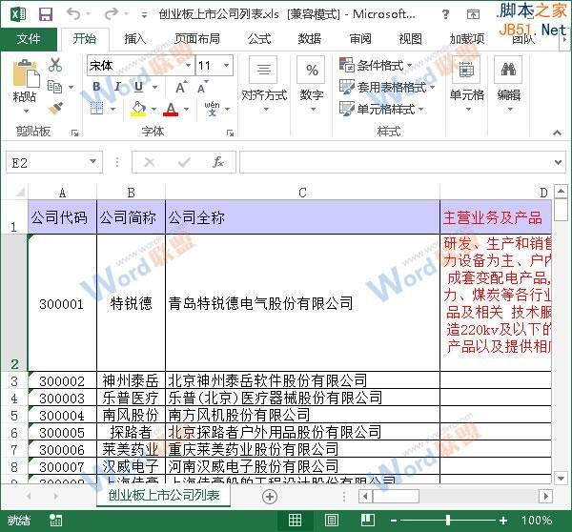
Task: Toggle Underline formatting
Action: click(138, 87)
